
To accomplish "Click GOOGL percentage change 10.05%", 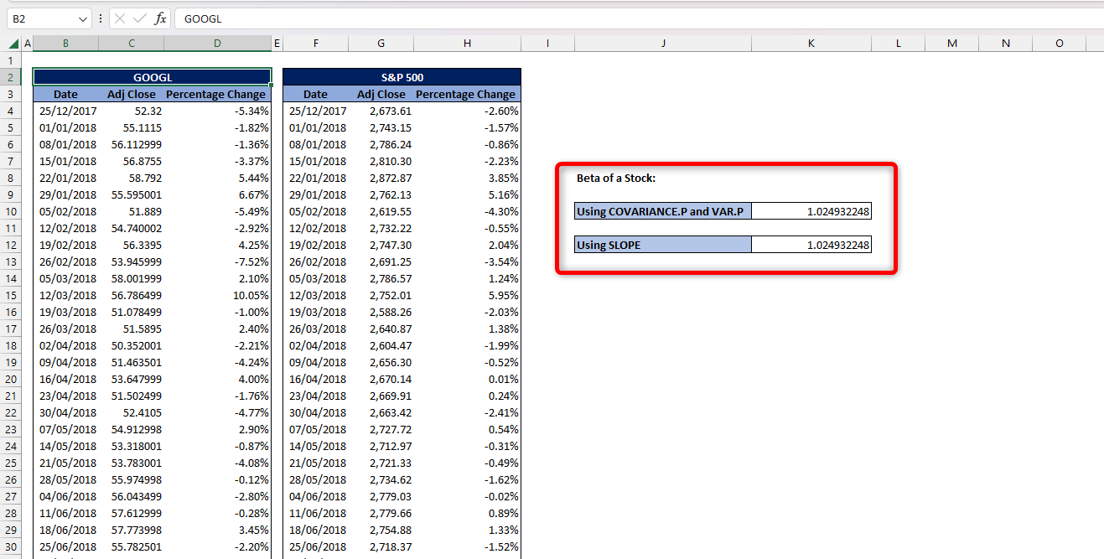I will click(x=217, y=295).
